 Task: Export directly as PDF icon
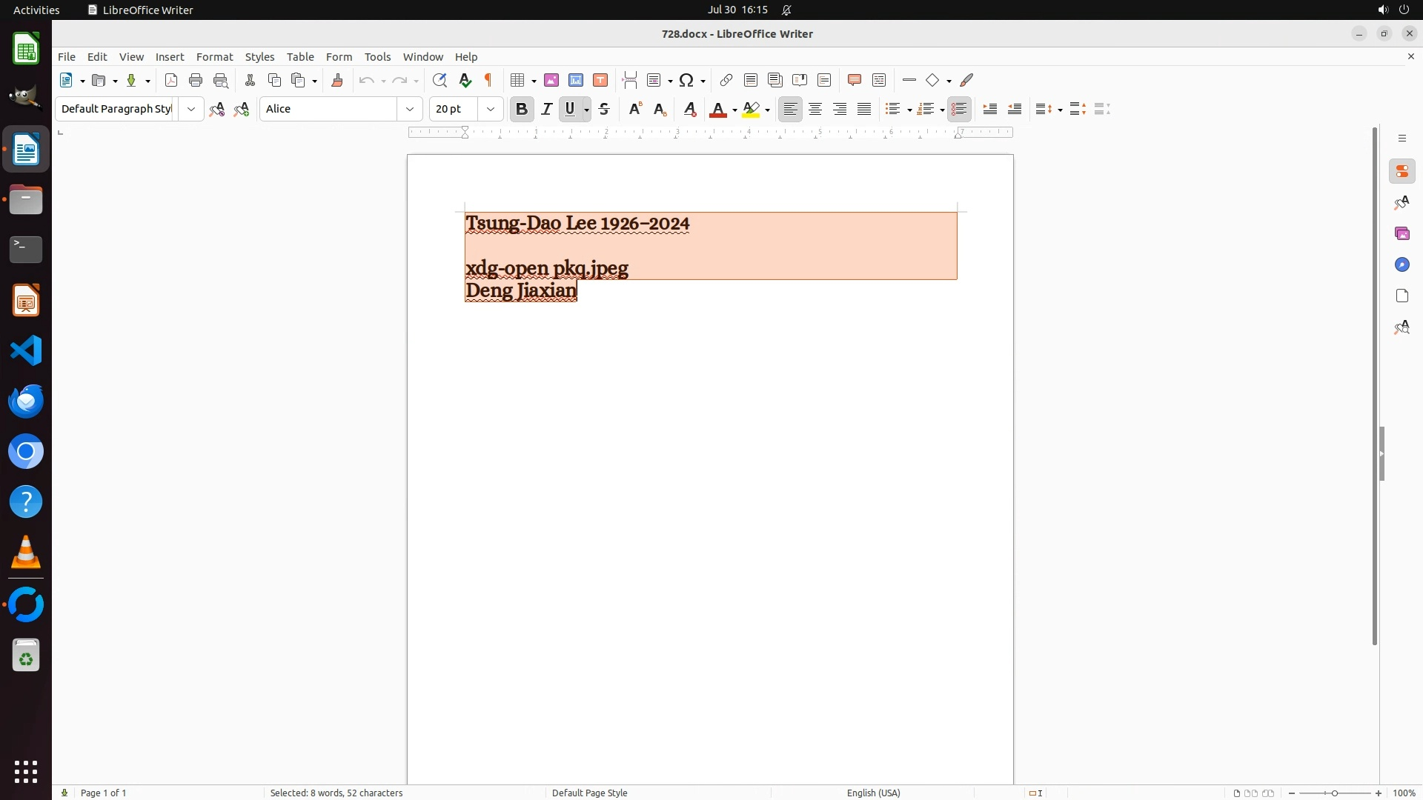(x=171, y=80)
